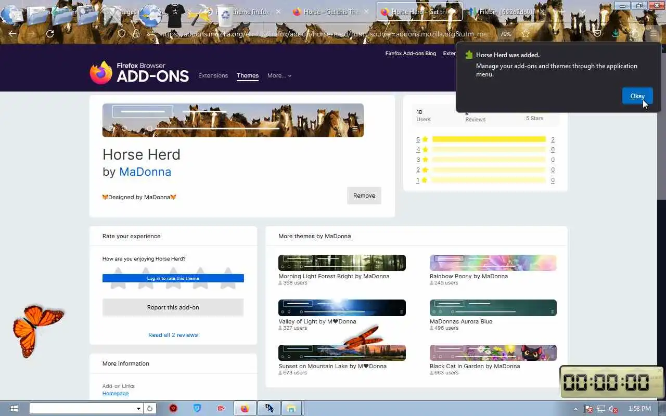
Task: Open the Pocket save icon in the toolbar
Action: click(597, 34)
